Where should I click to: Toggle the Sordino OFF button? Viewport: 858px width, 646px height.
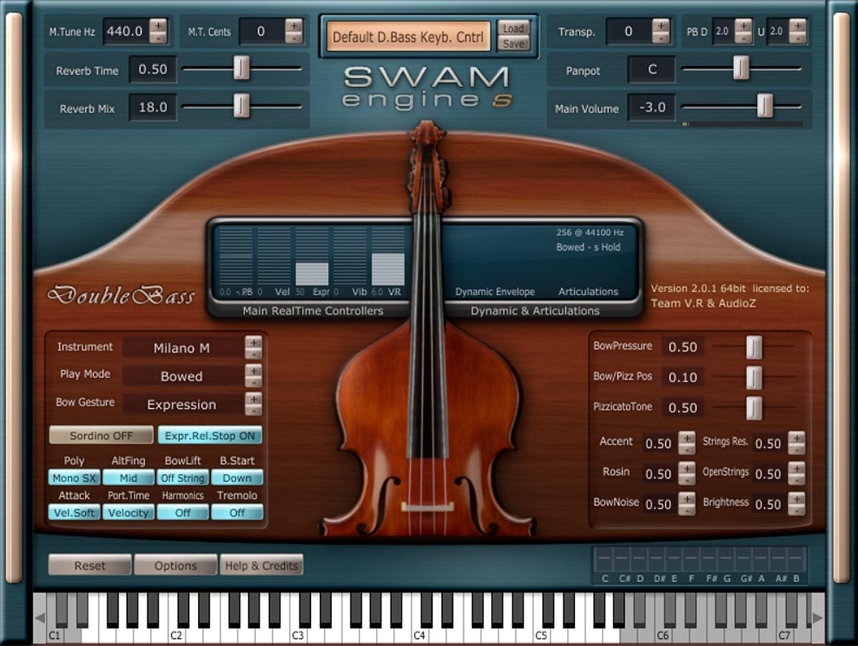[101, 435]
